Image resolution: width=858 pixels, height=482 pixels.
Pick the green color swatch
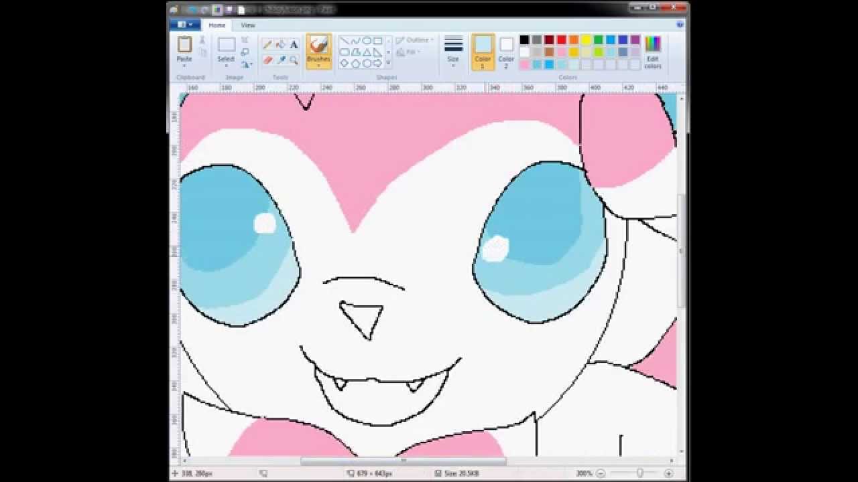[599, 40]
